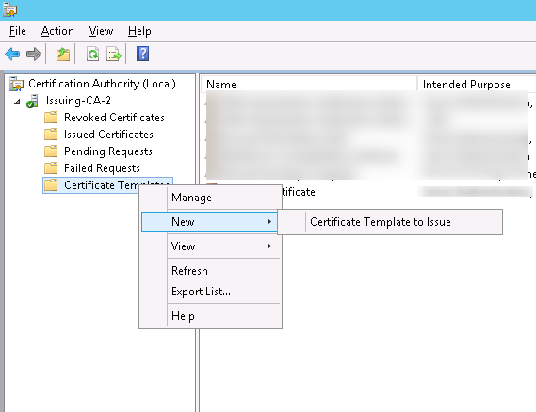The width and height of the screenshot is (536, 412).
Task: Expand the New submenu arrow
Action: [x=269, y=222]
